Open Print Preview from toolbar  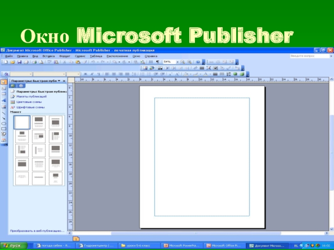(41, 62)
